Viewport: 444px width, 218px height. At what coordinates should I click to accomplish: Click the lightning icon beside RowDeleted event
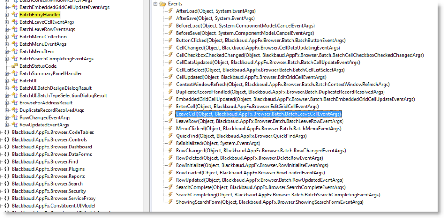171,158
